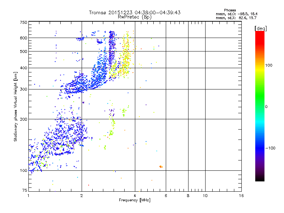Click the vertical purple echo column near 3 MHz
The width and height of the screenshot is (284, 213).
pos(111,49)
